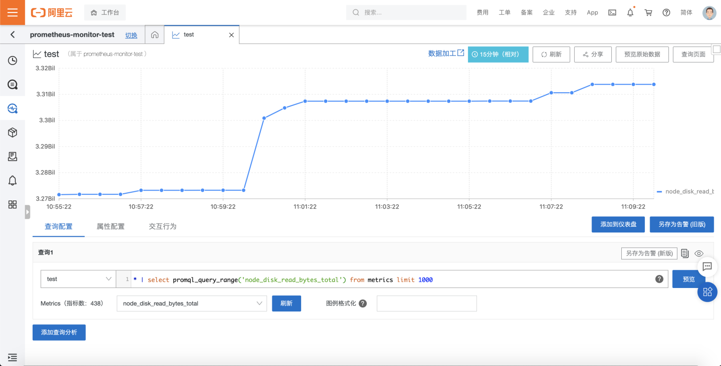This screenshot has height=366, width=721.
Task: Click the Alibaba Cloud logo
Action: click(x=52, y=13)
